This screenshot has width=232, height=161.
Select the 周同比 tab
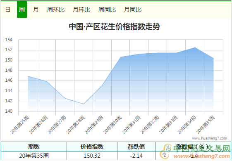[x=107, y=9]
